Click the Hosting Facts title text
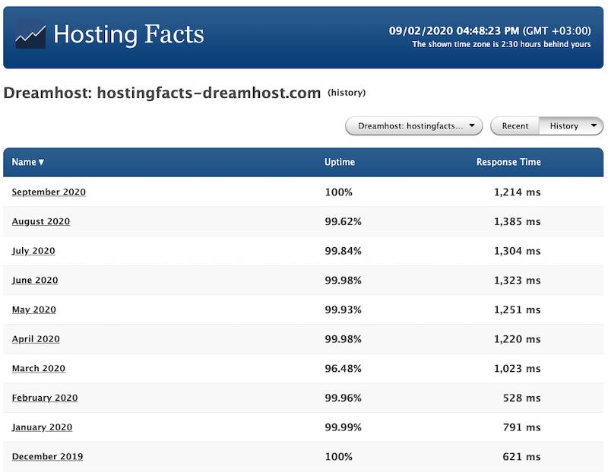This screenshot has height=476, width=608. pos(128,34)
